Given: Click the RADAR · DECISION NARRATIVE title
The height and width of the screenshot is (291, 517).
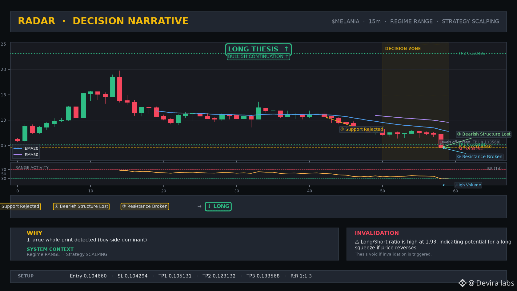Looking at the screenshot, I should [x=103, y=21].
